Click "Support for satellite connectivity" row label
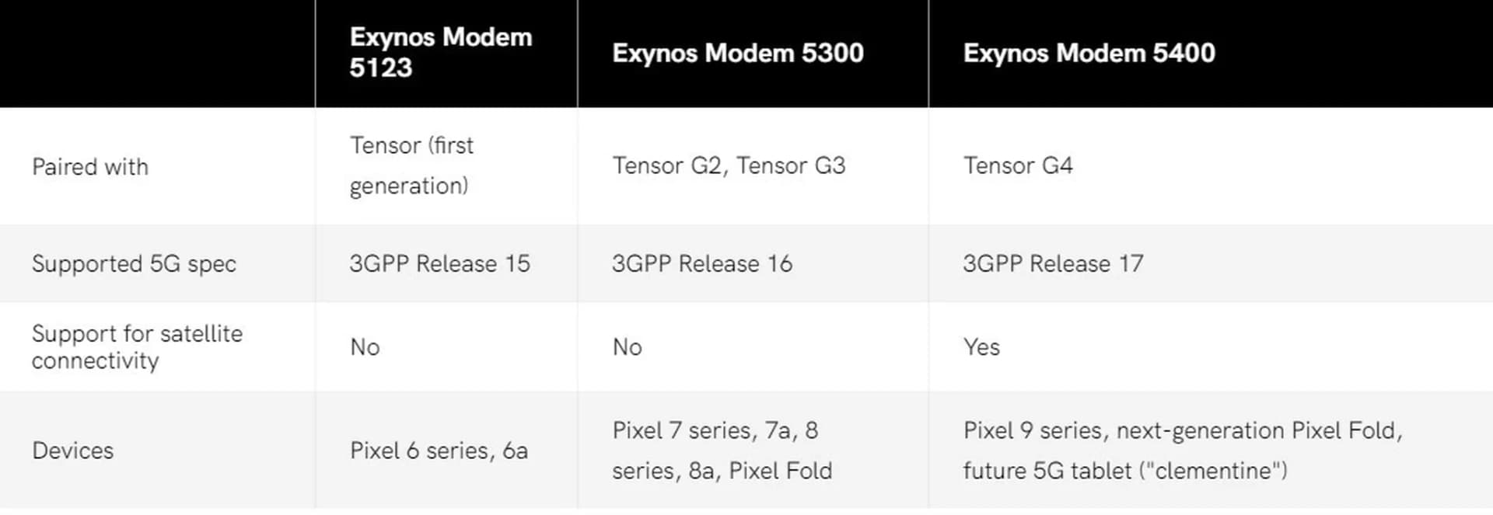This screenshot has width=1493, height=515. [x=137, y=346]
